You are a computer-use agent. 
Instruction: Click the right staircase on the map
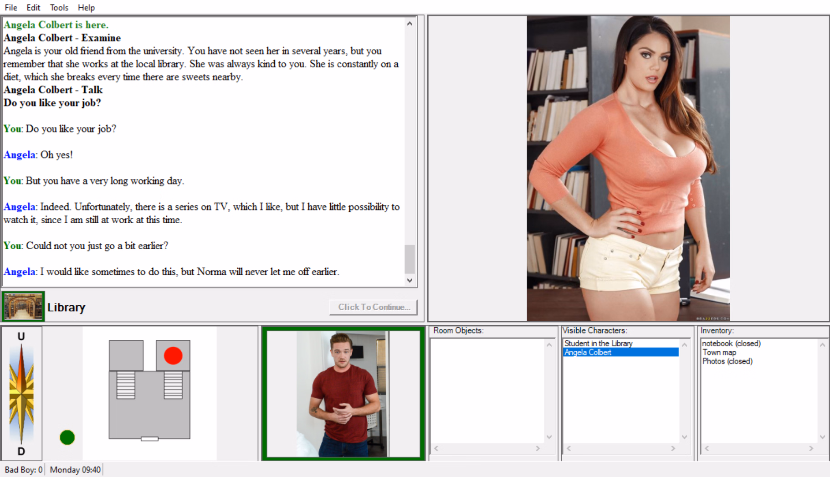click(173, 385)
